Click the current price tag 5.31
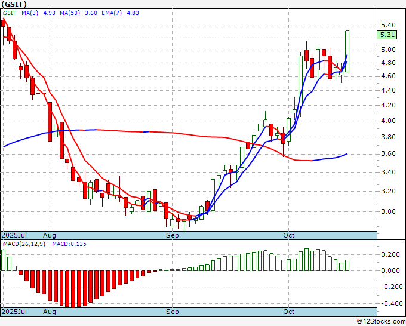Screen dimensions: 406x326 coord(387,35)
